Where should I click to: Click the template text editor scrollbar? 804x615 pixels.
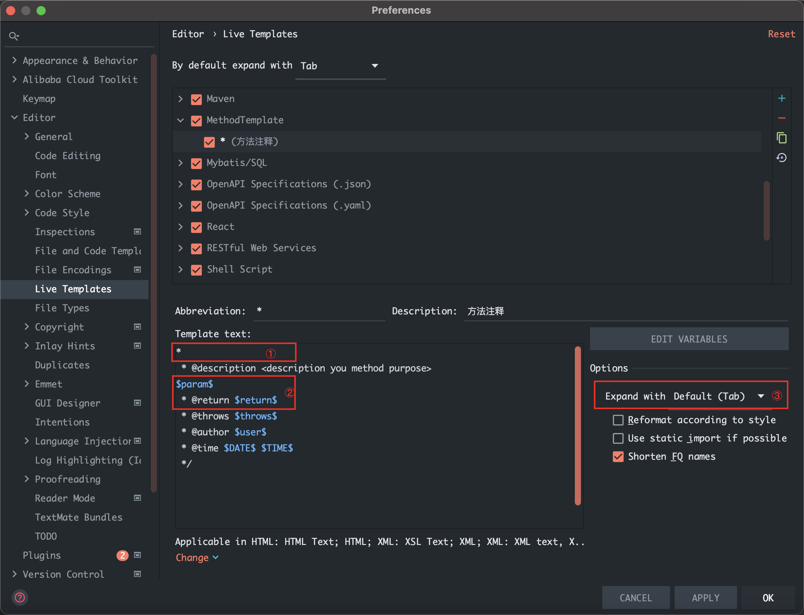coord(577,425)
